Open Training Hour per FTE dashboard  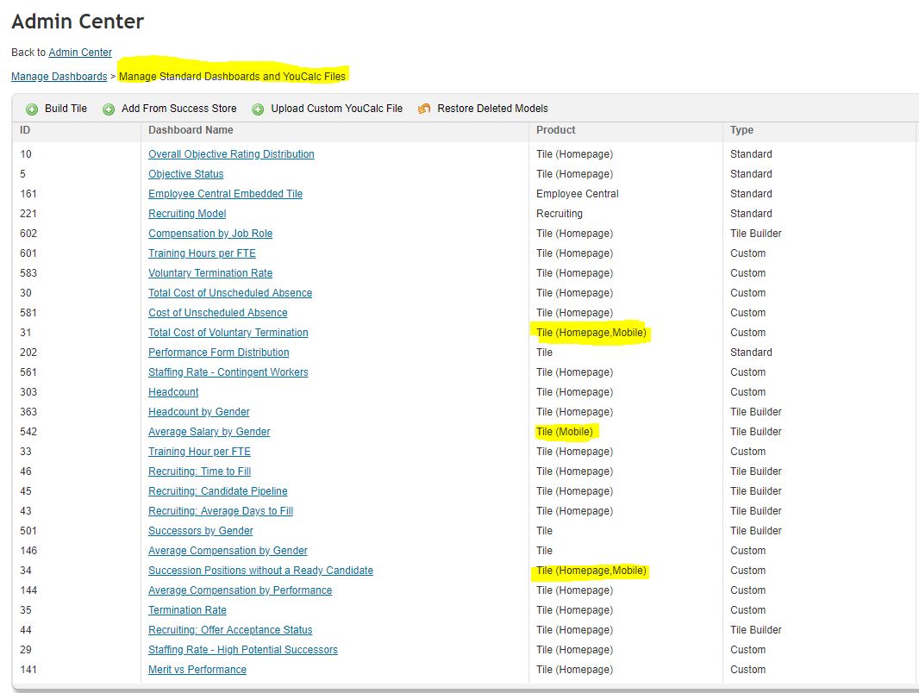click(x=199, y=452)
